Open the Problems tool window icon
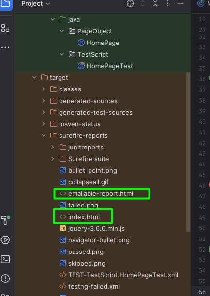 (x=5, y=279)
